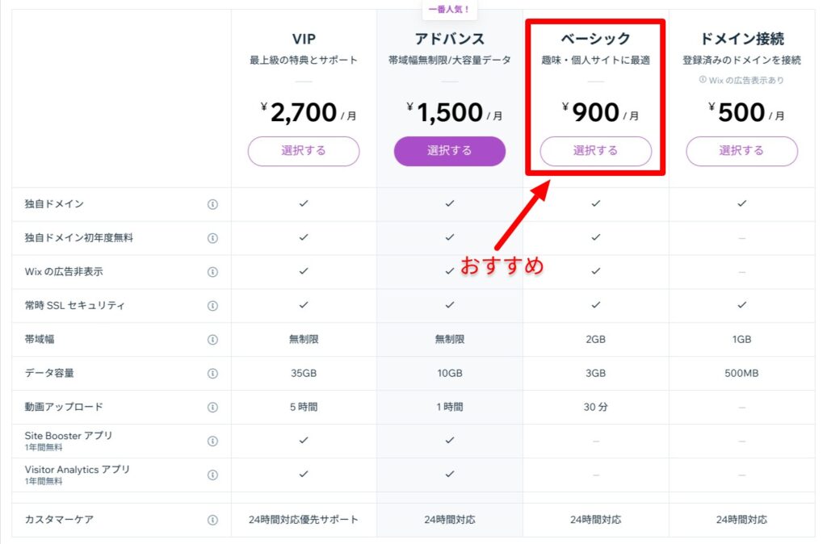Viewport: 827px width, 544px height.
Task: Click info icon beside データ容量
Action: pos(212,373)
